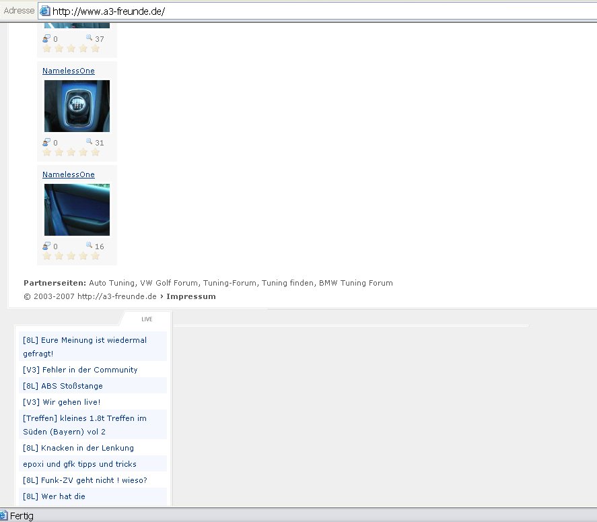Rate the door panel photo with the third star

(71, 256)
